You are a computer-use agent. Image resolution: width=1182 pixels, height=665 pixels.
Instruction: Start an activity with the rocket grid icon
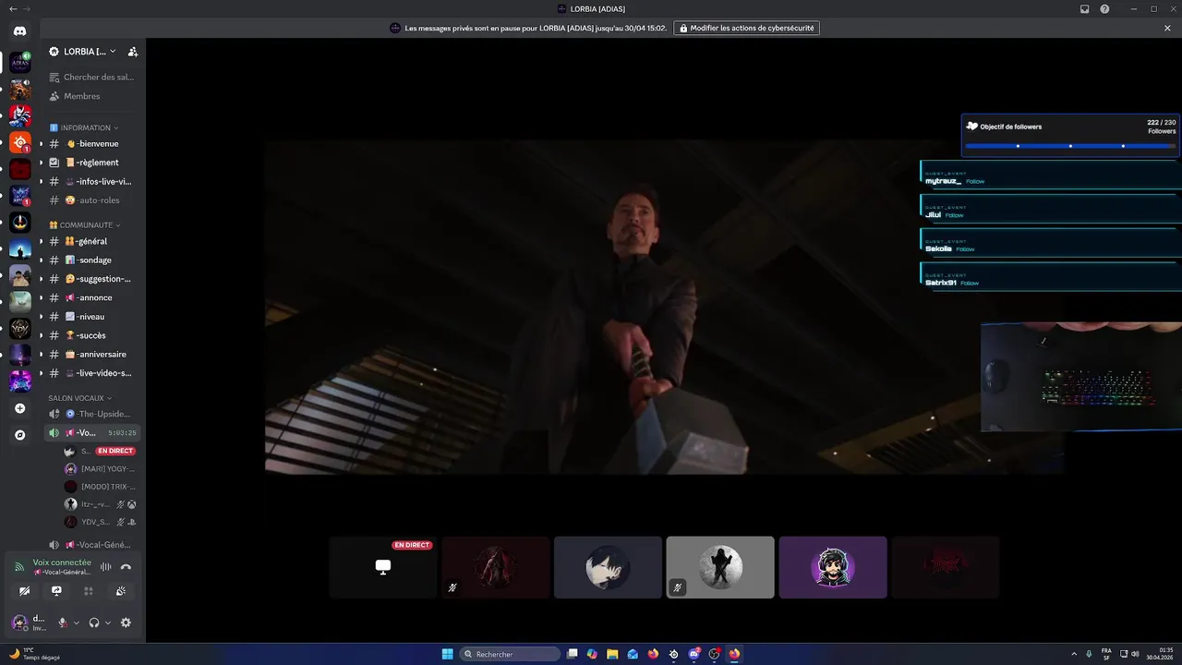(x=89, y=591)
